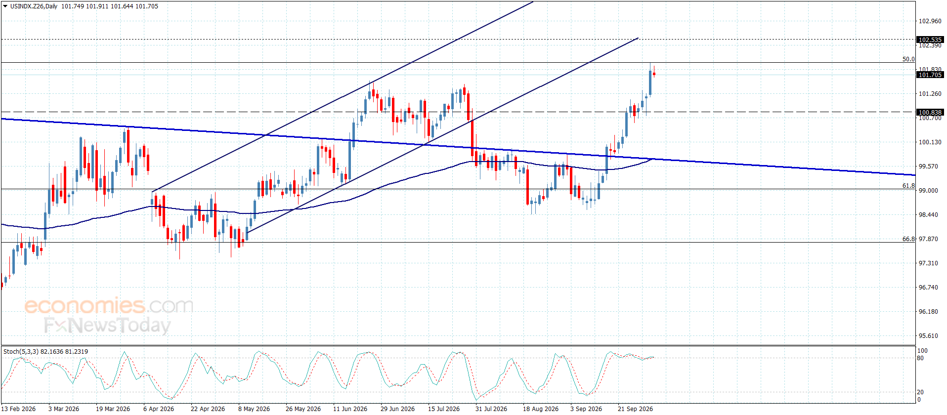Image resolution: width=947 pixels, height=415 pixels.
Task: Click the 100.838 dashed line price tag
Action: pyautogui.click(x=930, y=112)
